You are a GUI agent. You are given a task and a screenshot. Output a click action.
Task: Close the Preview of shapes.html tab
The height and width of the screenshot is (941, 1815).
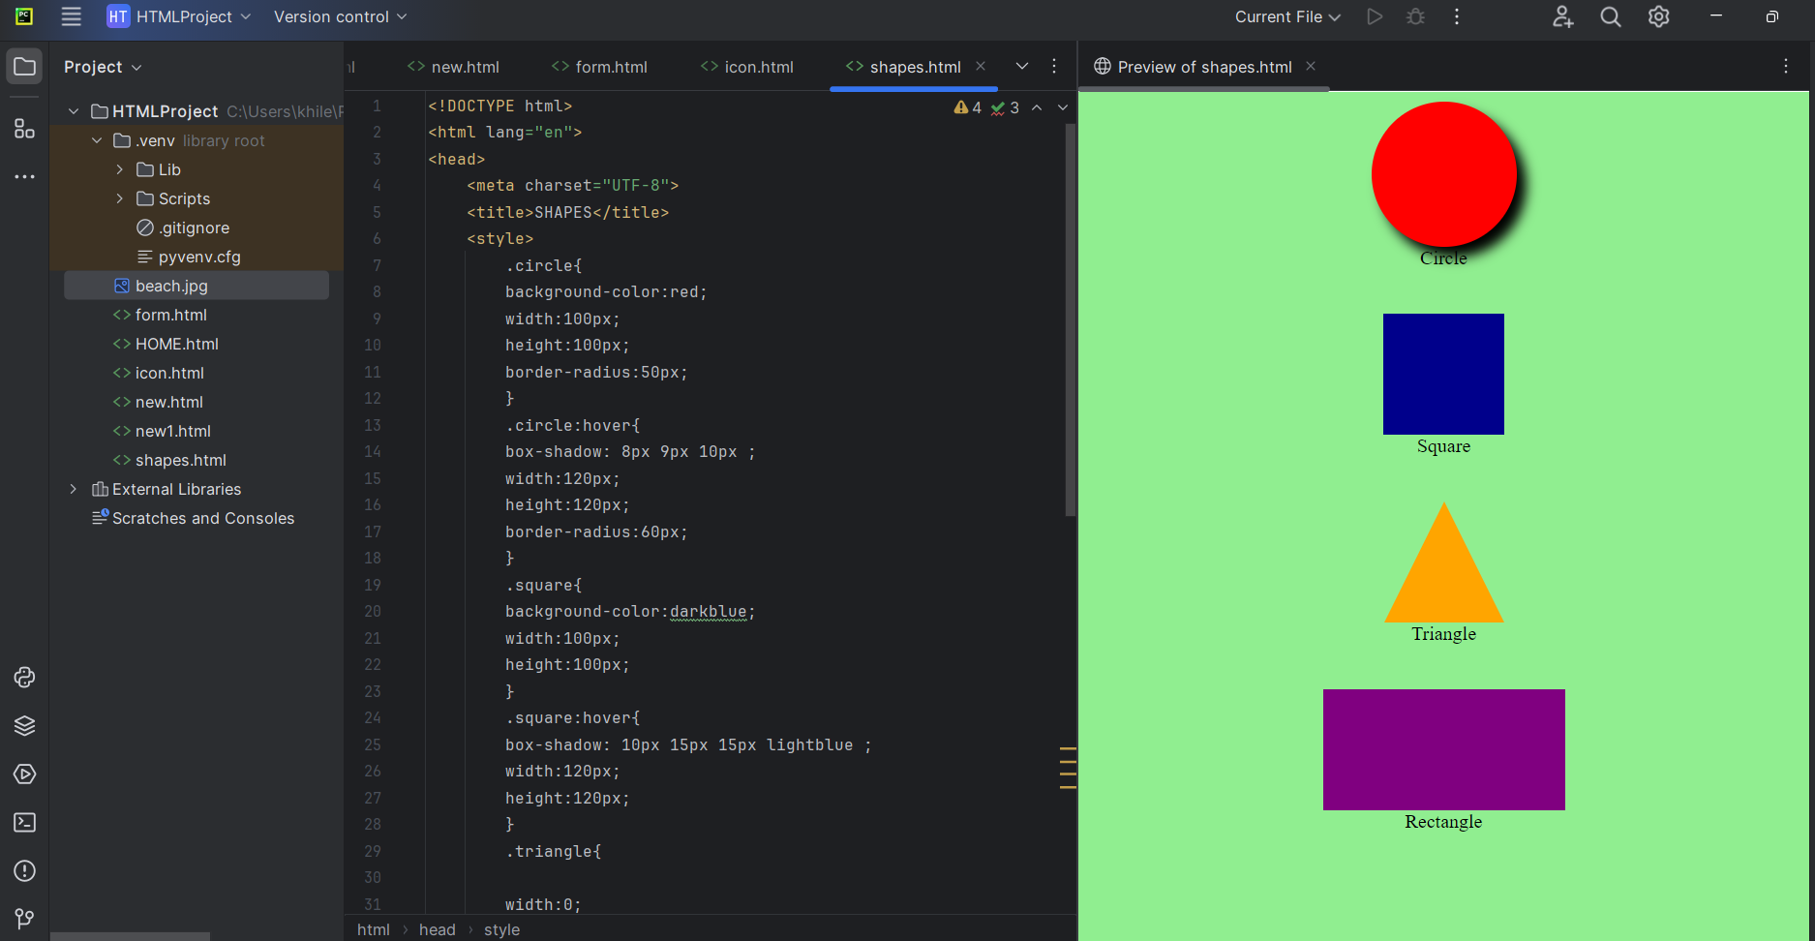[x=1311, y=66]
